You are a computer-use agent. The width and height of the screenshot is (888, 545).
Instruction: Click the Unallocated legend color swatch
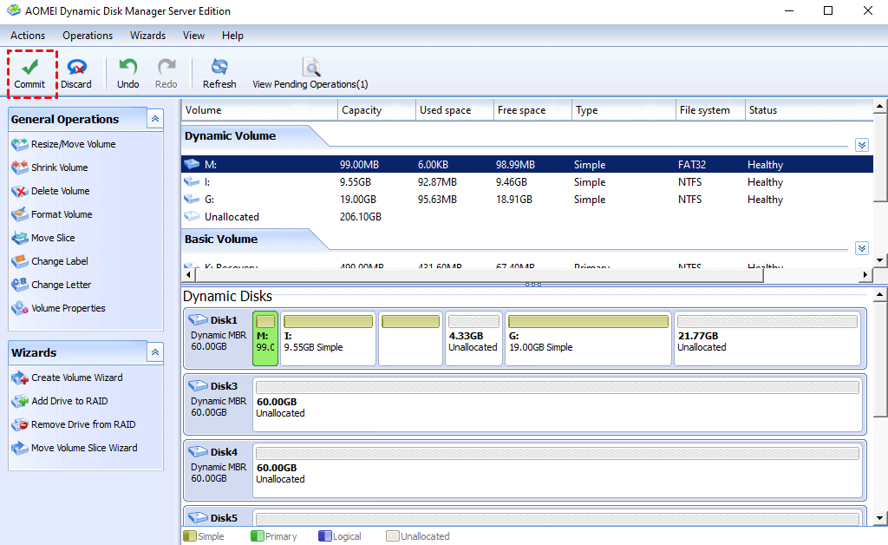pos(393,536)
